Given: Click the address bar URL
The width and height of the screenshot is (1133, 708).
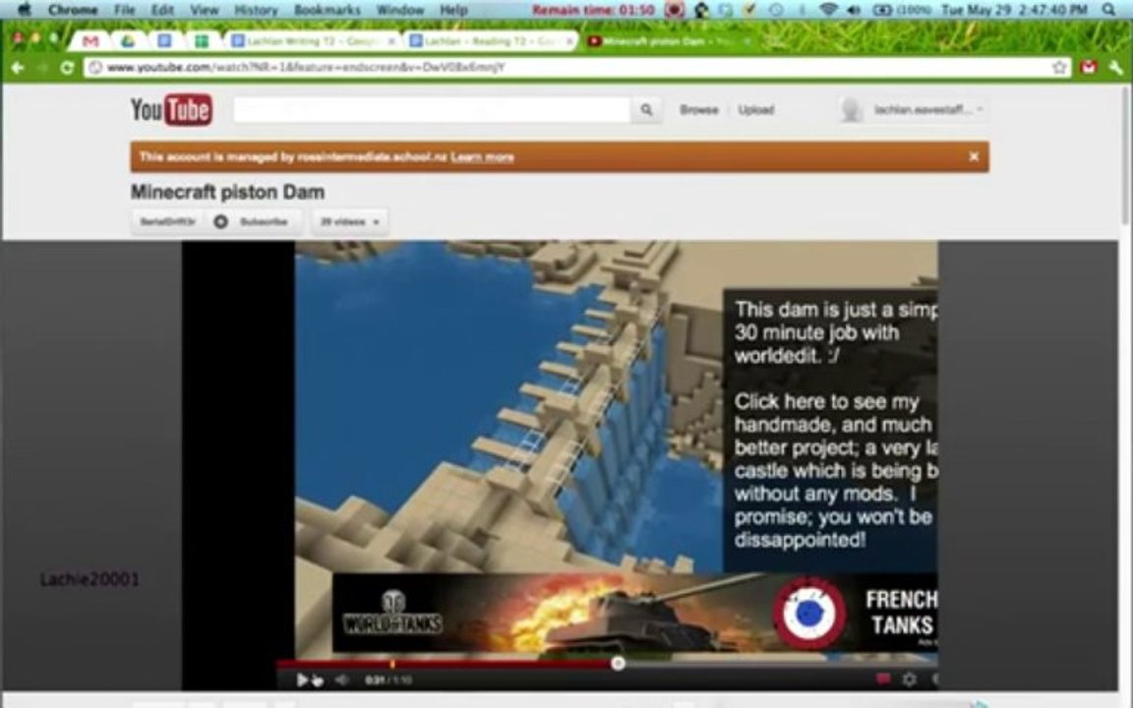Looking at the screenshot, I should [306, 67].
